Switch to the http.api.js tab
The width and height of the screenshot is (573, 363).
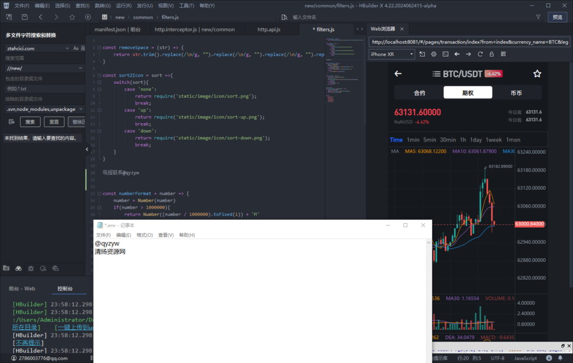(269, 29)
